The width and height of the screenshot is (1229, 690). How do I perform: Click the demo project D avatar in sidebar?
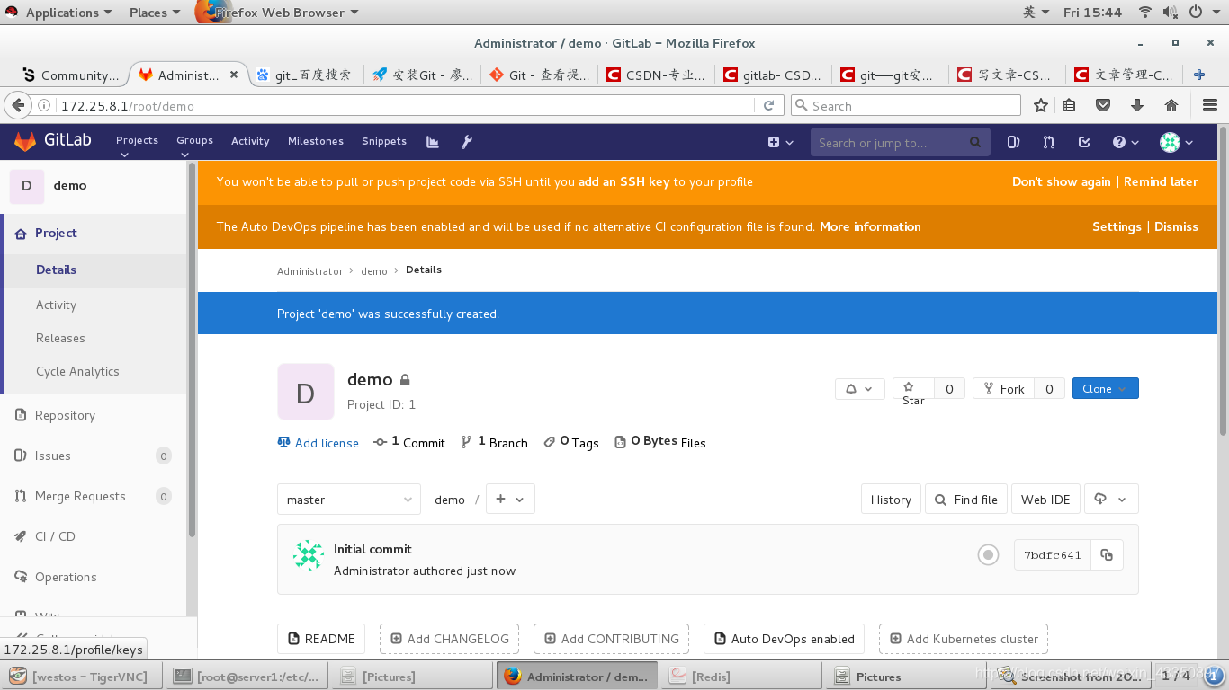pos(26,186)
